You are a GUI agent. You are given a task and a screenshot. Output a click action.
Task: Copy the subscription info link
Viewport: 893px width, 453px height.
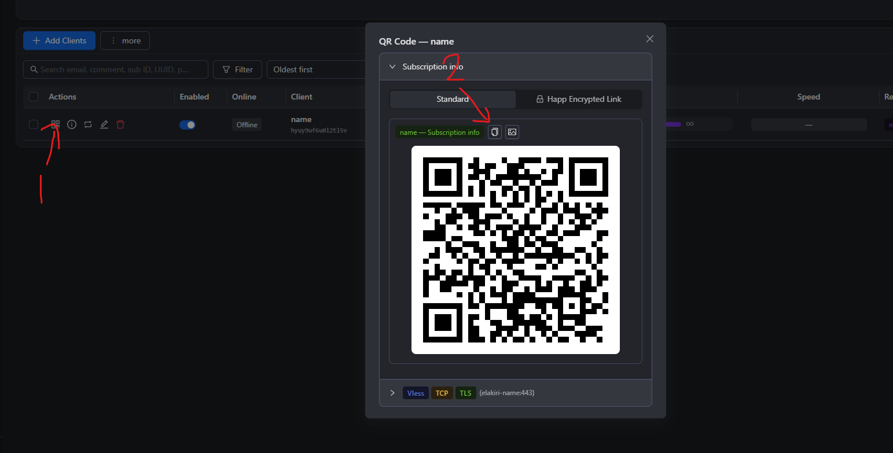[x=495, y=132]
